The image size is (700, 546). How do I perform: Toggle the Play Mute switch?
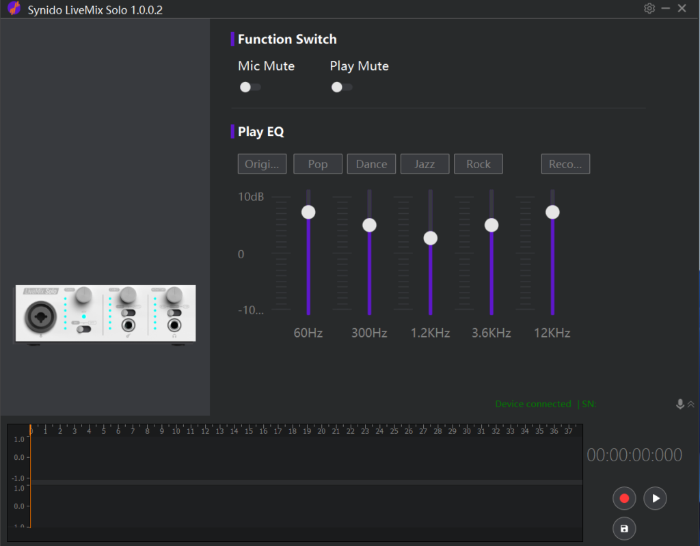[342, 87]
